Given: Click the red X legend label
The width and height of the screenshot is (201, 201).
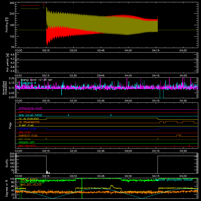Looking at the screenshot, I should [x=43, y=5].
